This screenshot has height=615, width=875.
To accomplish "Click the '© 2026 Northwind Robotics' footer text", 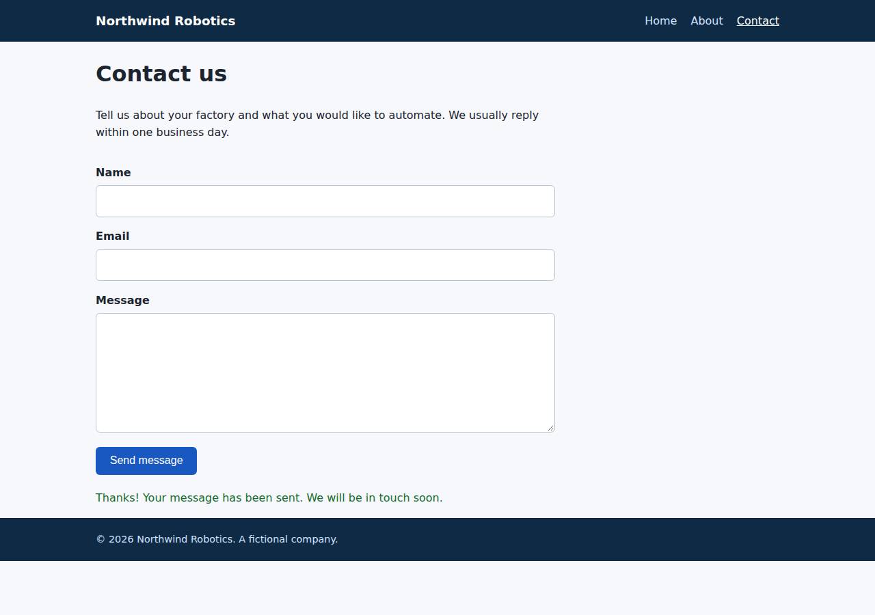I will (217, 539).
